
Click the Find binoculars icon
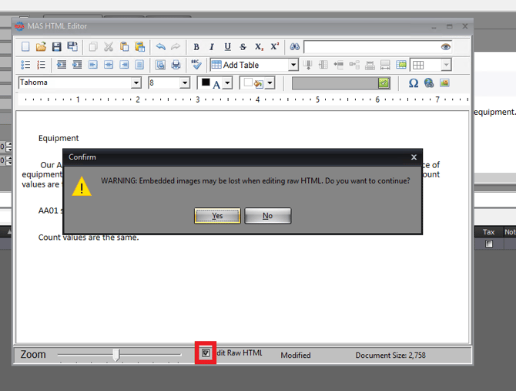[294, 47]
